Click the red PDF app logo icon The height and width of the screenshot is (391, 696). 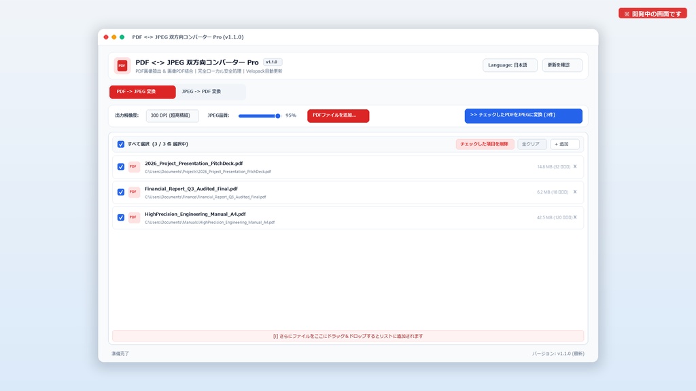click(122, 66)
